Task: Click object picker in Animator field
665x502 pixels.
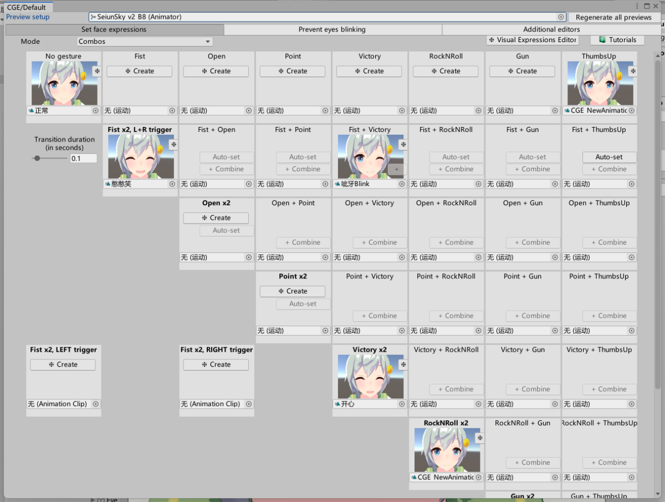Action: 561,17
